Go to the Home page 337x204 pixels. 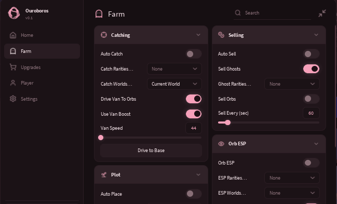(x=42, y=35)
